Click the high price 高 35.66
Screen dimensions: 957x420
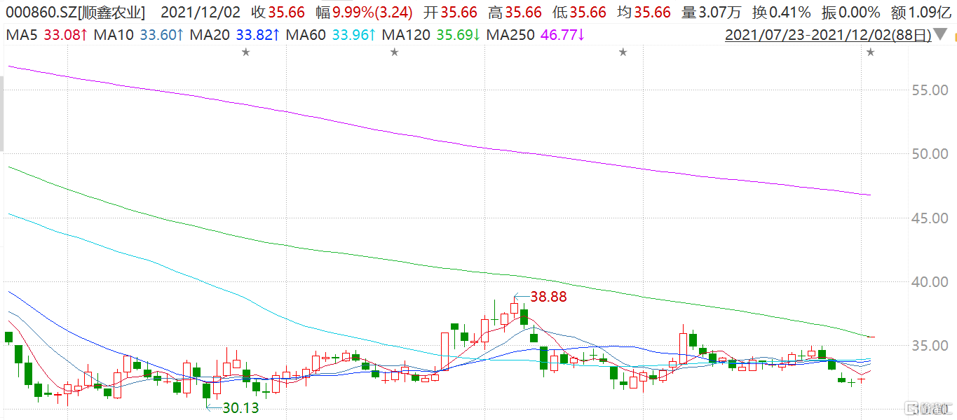(514, 12)
